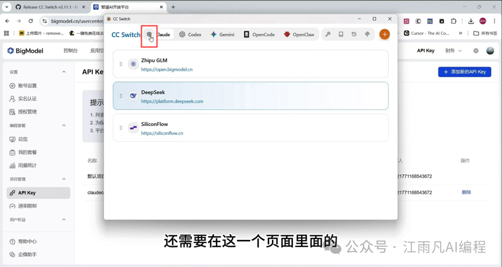Open the browser tab search dropdown
The image size is (502, 267).
[7, 7]
